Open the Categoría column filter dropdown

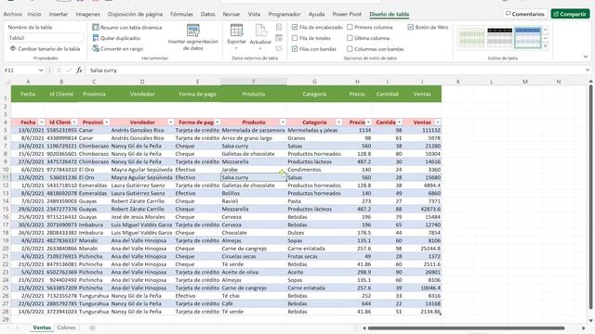(x=338, y=122)
